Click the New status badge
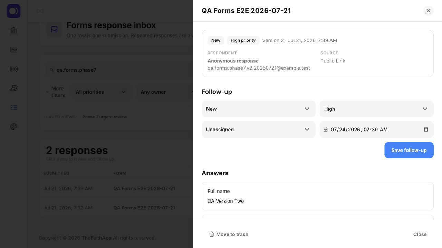 coord(216,40)
